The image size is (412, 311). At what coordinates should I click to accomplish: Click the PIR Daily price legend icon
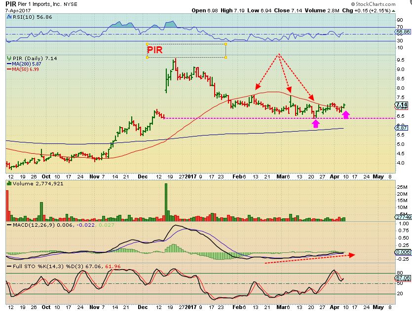coord(9,58)
